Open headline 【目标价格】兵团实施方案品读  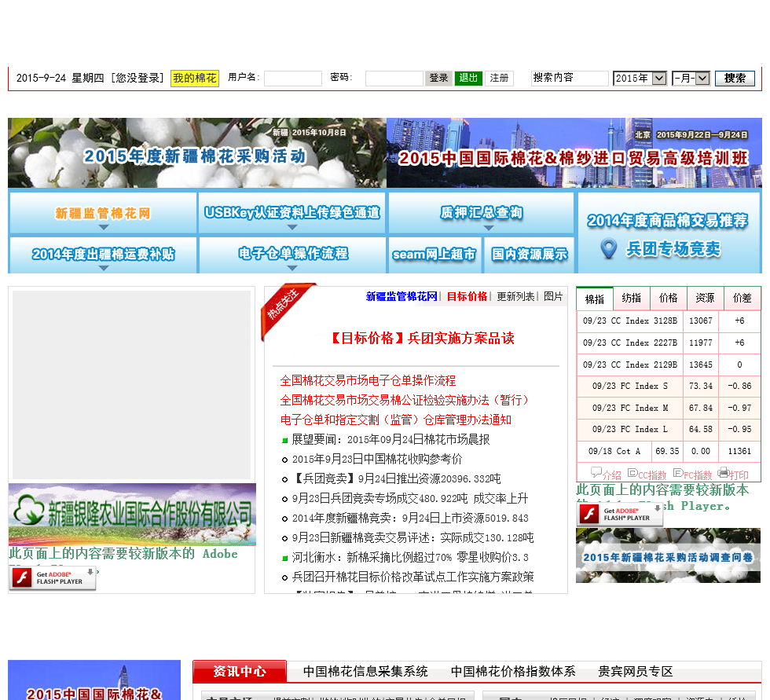pos(423,339)
